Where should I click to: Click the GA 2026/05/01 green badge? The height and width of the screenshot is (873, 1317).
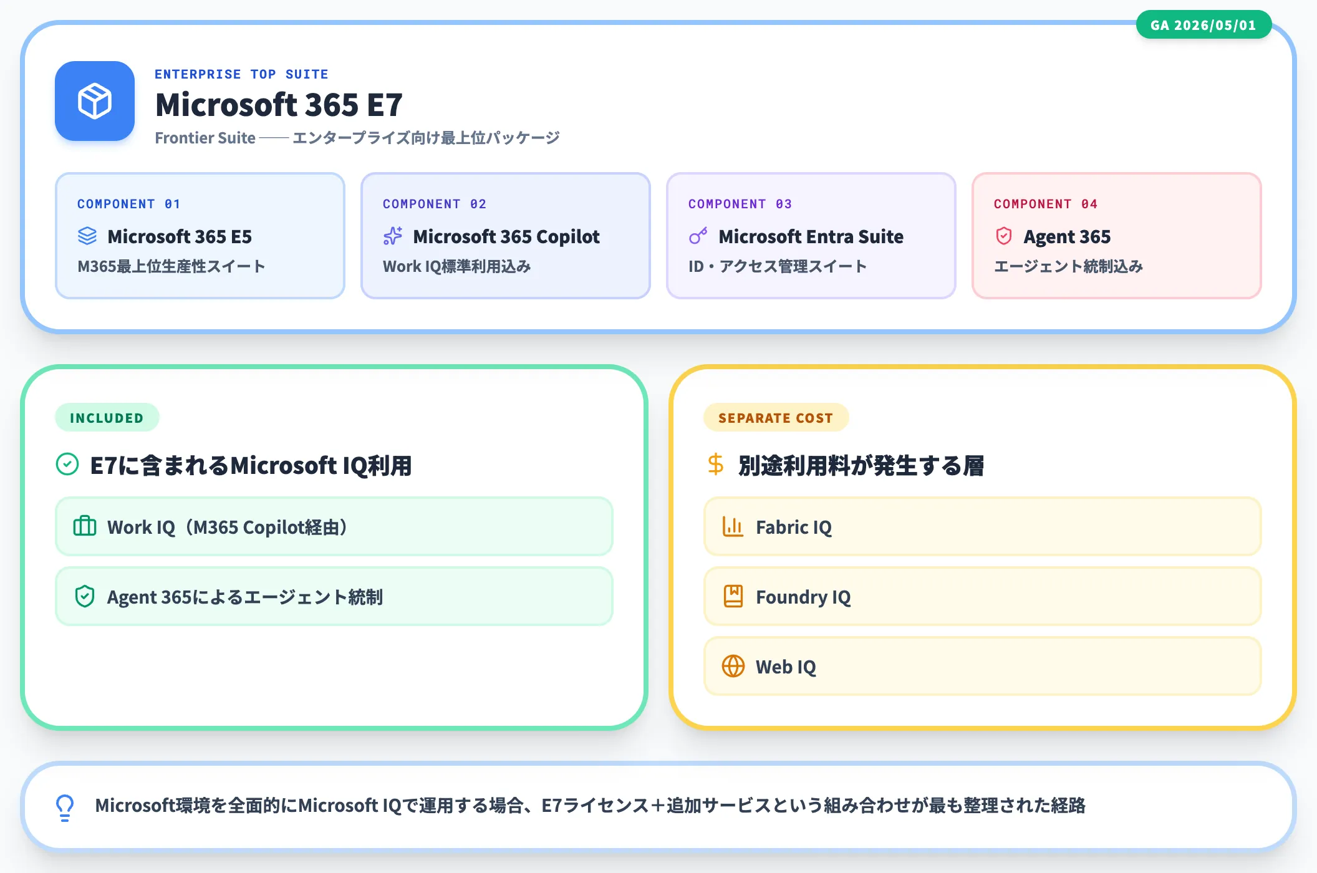(1204, 25)
